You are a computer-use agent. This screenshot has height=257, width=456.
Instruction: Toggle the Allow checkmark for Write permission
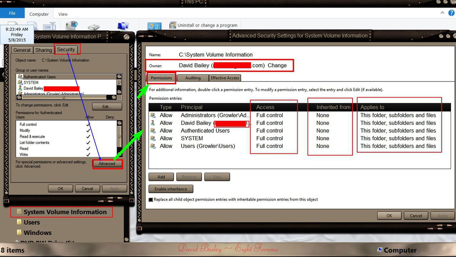tap(89, 154)
